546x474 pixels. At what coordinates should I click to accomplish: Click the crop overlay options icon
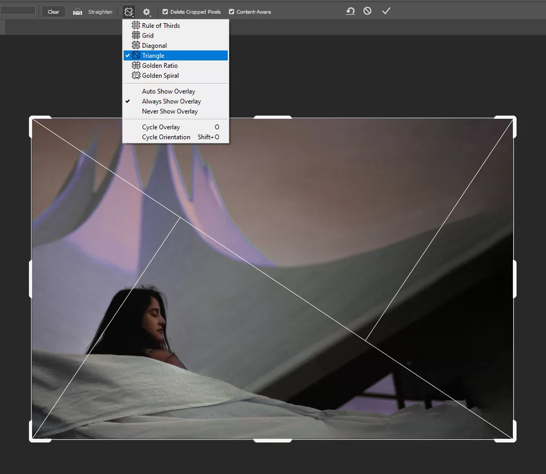[x=129, y=11]
